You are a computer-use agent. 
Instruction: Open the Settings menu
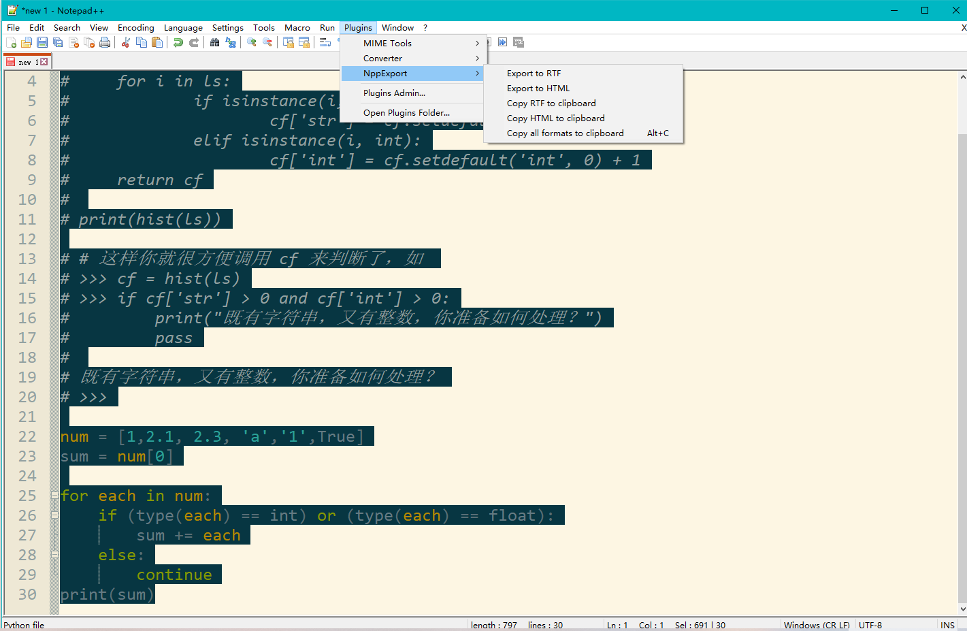pos(228,28)
